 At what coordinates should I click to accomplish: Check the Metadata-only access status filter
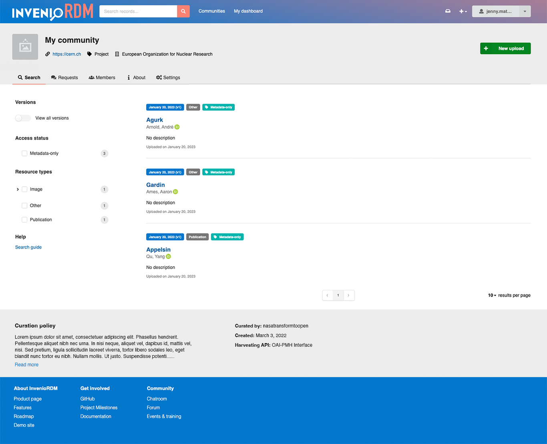pos(24,153)
